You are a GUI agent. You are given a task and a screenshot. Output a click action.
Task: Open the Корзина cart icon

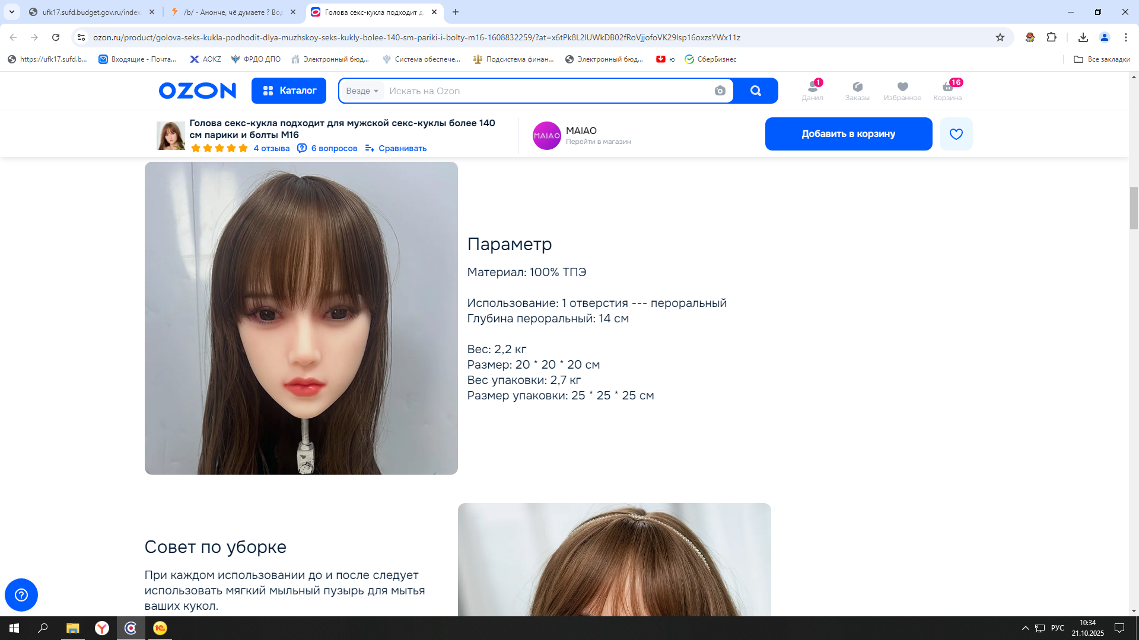click(x=947, y=91)
